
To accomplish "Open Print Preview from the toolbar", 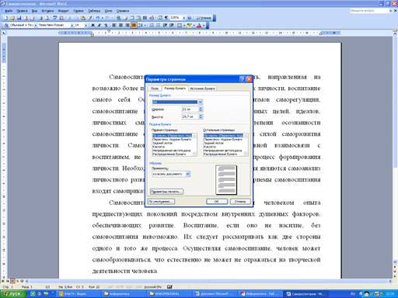I will tap(47, 18).
